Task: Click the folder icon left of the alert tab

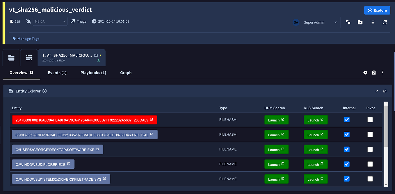Action: [x=11, y=58]
